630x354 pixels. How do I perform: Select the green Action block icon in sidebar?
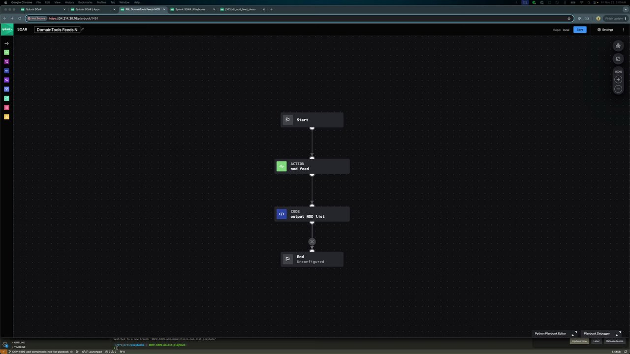[6, 52]
